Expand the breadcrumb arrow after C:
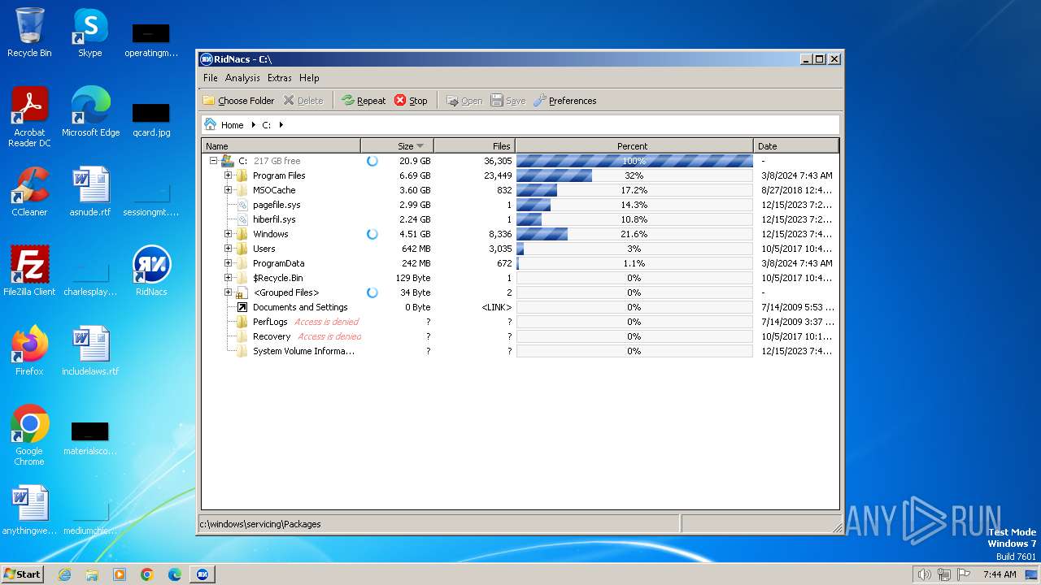Image resolution: width=1041 pixels, height=585 pixels. [x=281, y=125]
